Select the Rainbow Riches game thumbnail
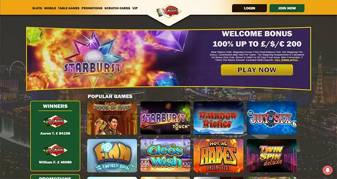The image size is (337, 179). 219,118
